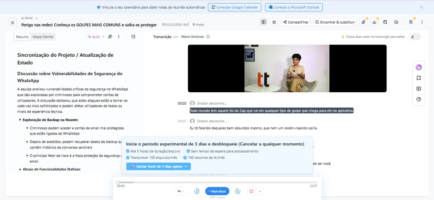Select speaker avatar at 00:05 line
The image size is (434, 200).
tap(192, 121)
